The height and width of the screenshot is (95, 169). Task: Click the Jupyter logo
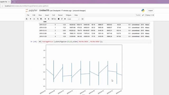click(x=31, y=11)
